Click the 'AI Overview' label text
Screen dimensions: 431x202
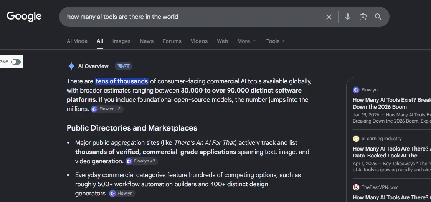click(x=93, y=66)
